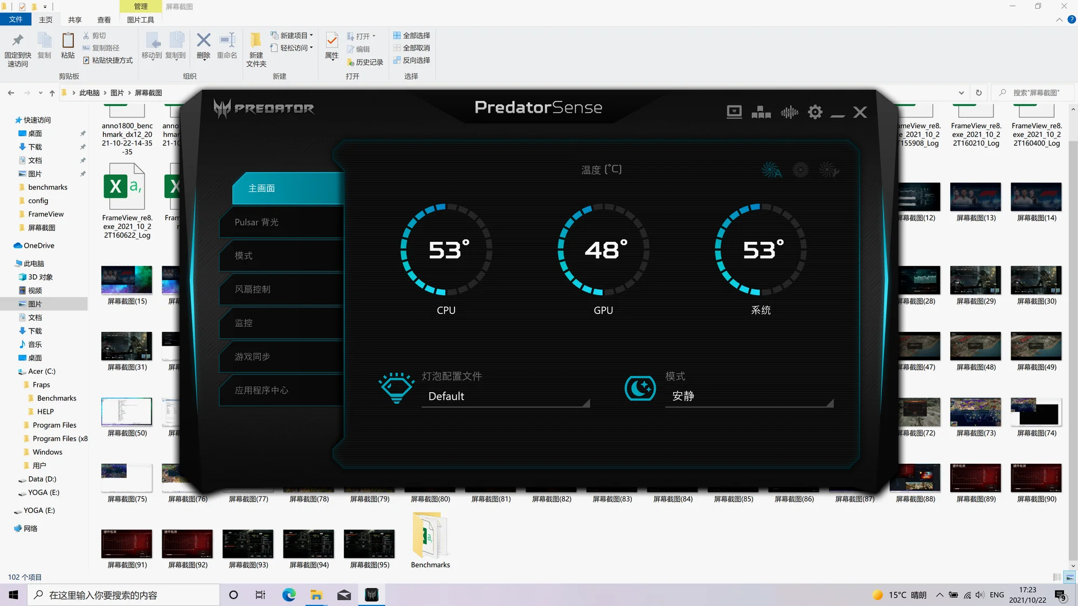
Task: Click the 系统 temperature gauge
Action: [761, 249]
